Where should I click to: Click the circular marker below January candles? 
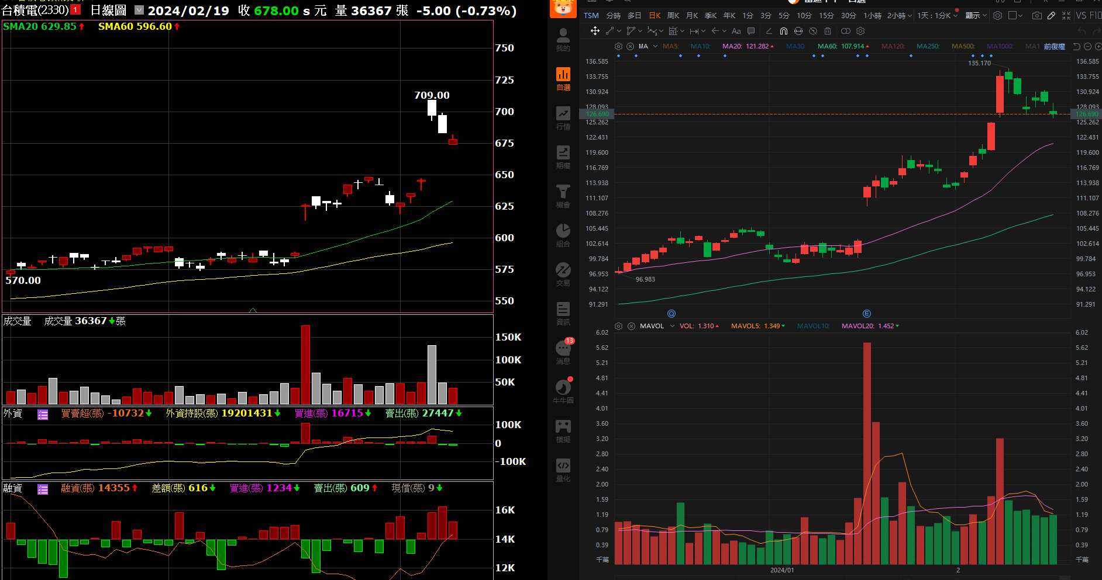pyautogui.click(x=671, y=314)
